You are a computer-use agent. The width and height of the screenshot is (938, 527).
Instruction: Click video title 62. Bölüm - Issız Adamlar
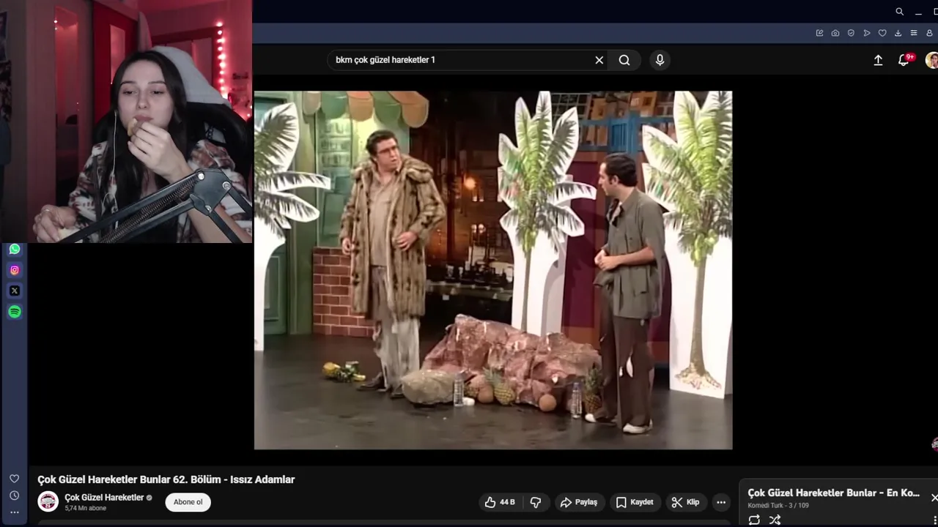tap(166, 479)
